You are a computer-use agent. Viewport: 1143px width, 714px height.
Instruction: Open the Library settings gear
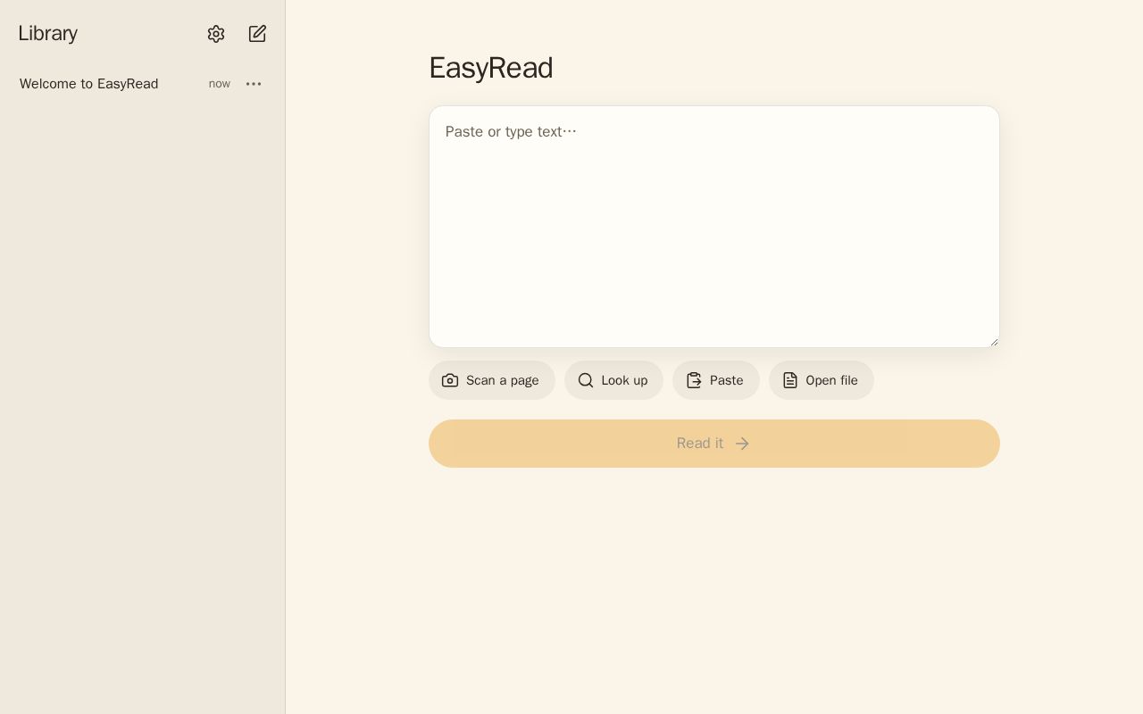tap(216, 34)
